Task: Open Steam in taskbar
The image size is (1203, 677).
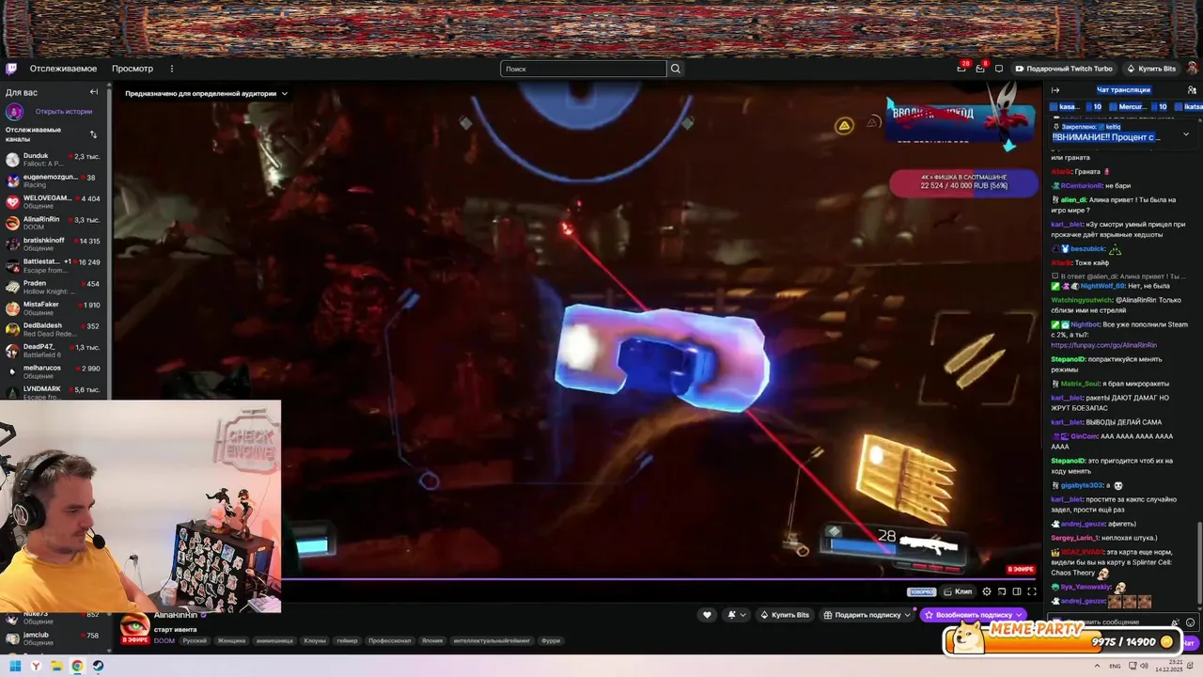Action: click(98, 666)
